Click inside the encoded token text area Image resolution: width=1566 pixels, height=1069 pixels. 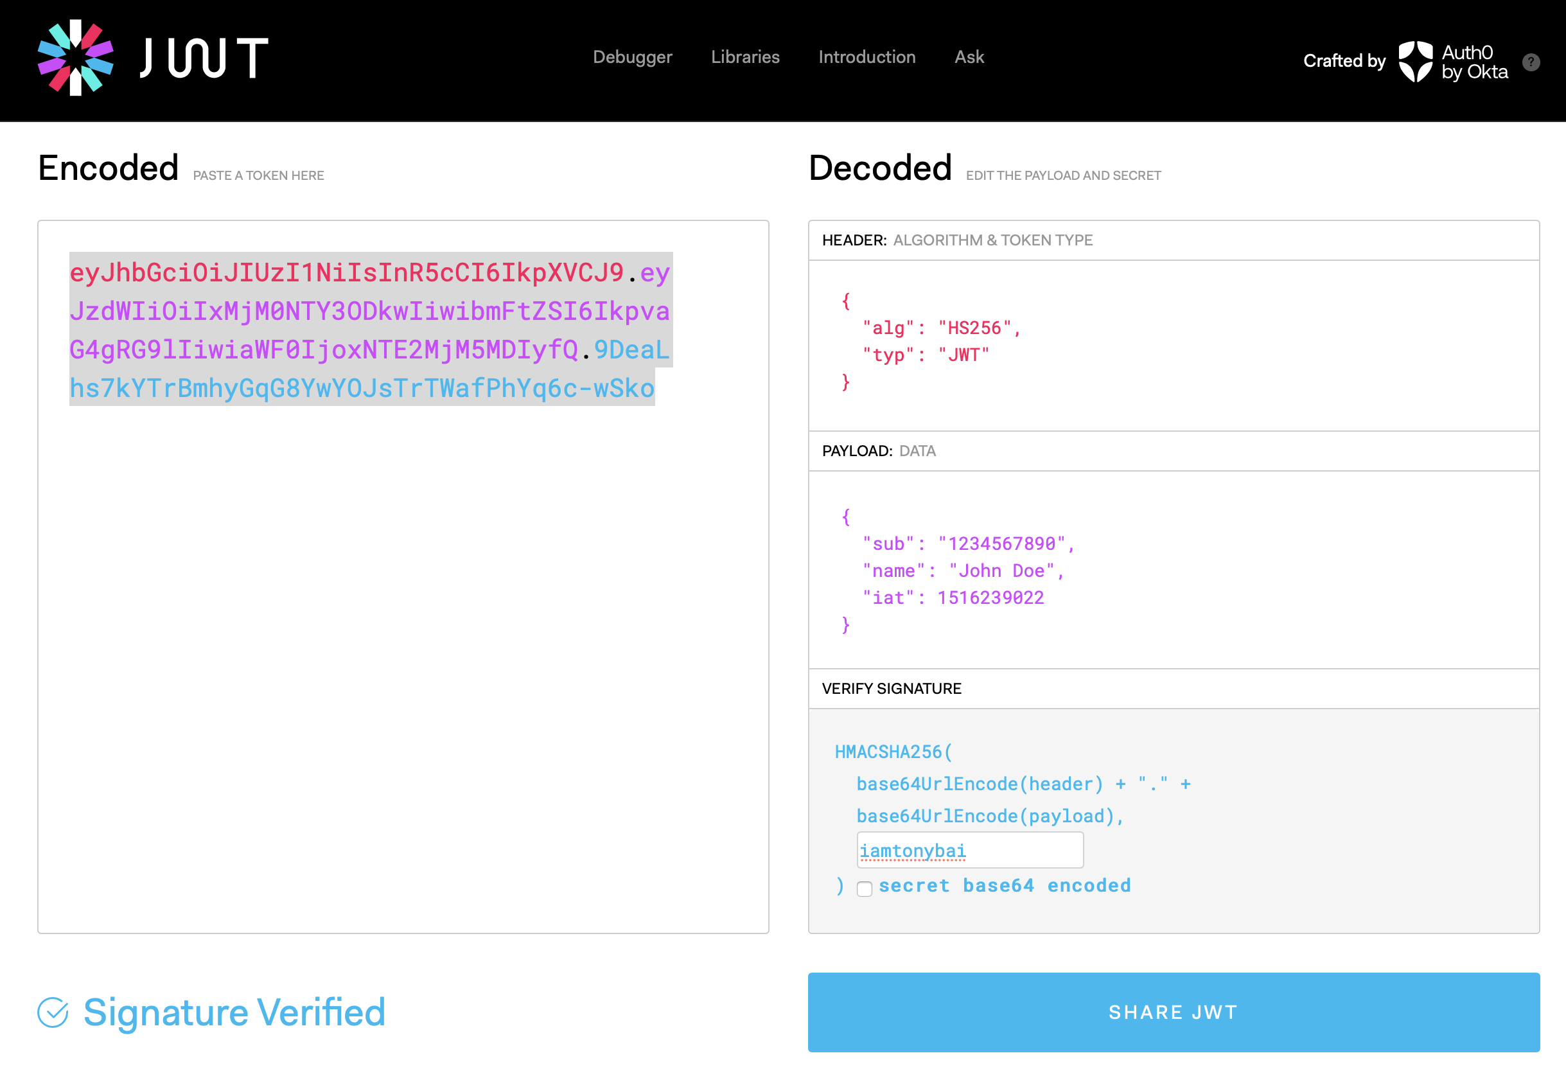(x=403, y=576)
